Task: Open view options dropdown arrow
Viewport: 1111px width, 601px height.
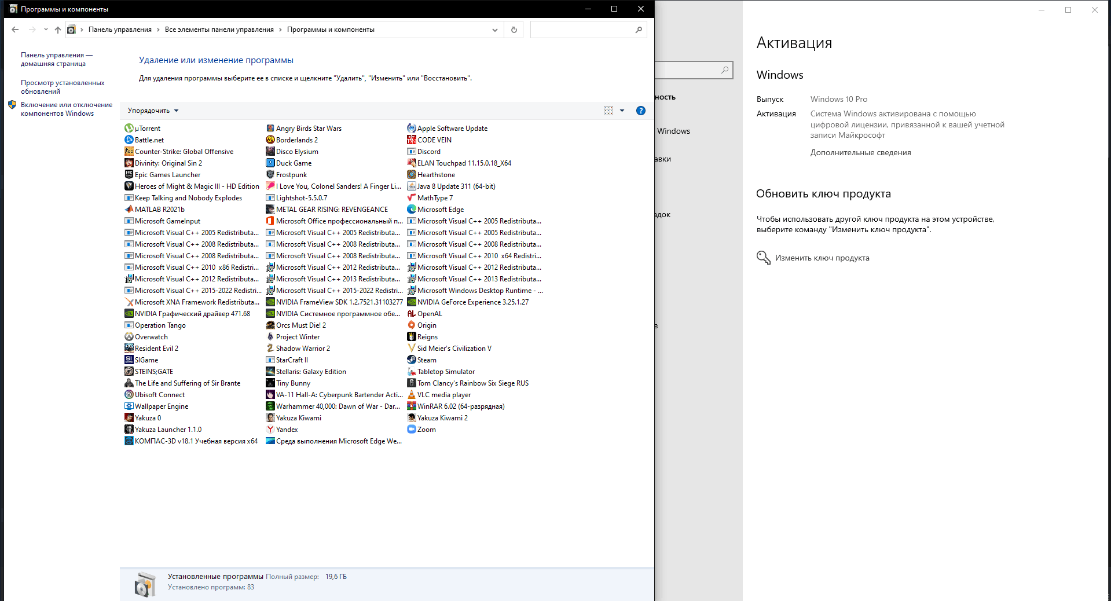Action: point(622,111)
